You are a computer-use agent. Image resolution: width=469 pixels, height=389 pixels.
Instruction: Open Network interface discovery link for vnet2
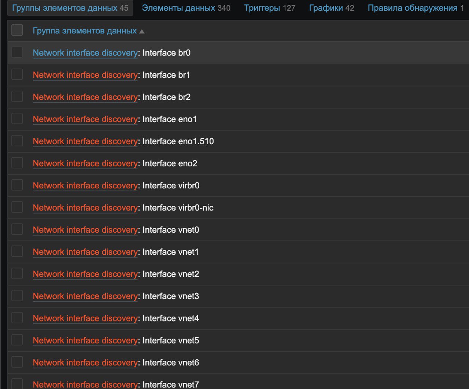point(85,274)
